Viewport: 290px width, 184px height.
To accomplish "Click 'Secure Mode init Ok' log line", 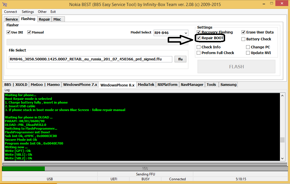I will [x=21, y=140].
